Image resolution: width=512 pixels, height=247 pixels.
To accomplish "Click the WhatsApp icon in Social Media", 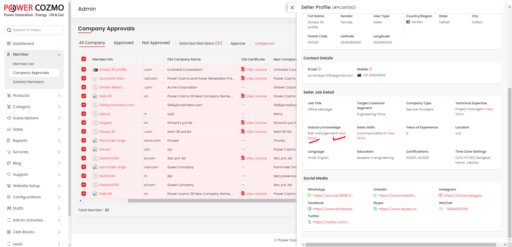I will click(309, 195).
